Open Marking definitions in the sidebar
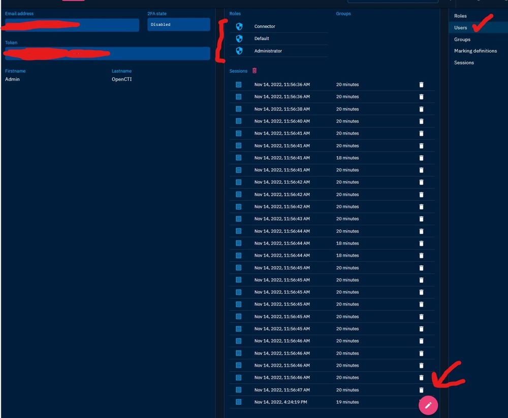Viewport: 508px width, 418px height. (475, 51)
